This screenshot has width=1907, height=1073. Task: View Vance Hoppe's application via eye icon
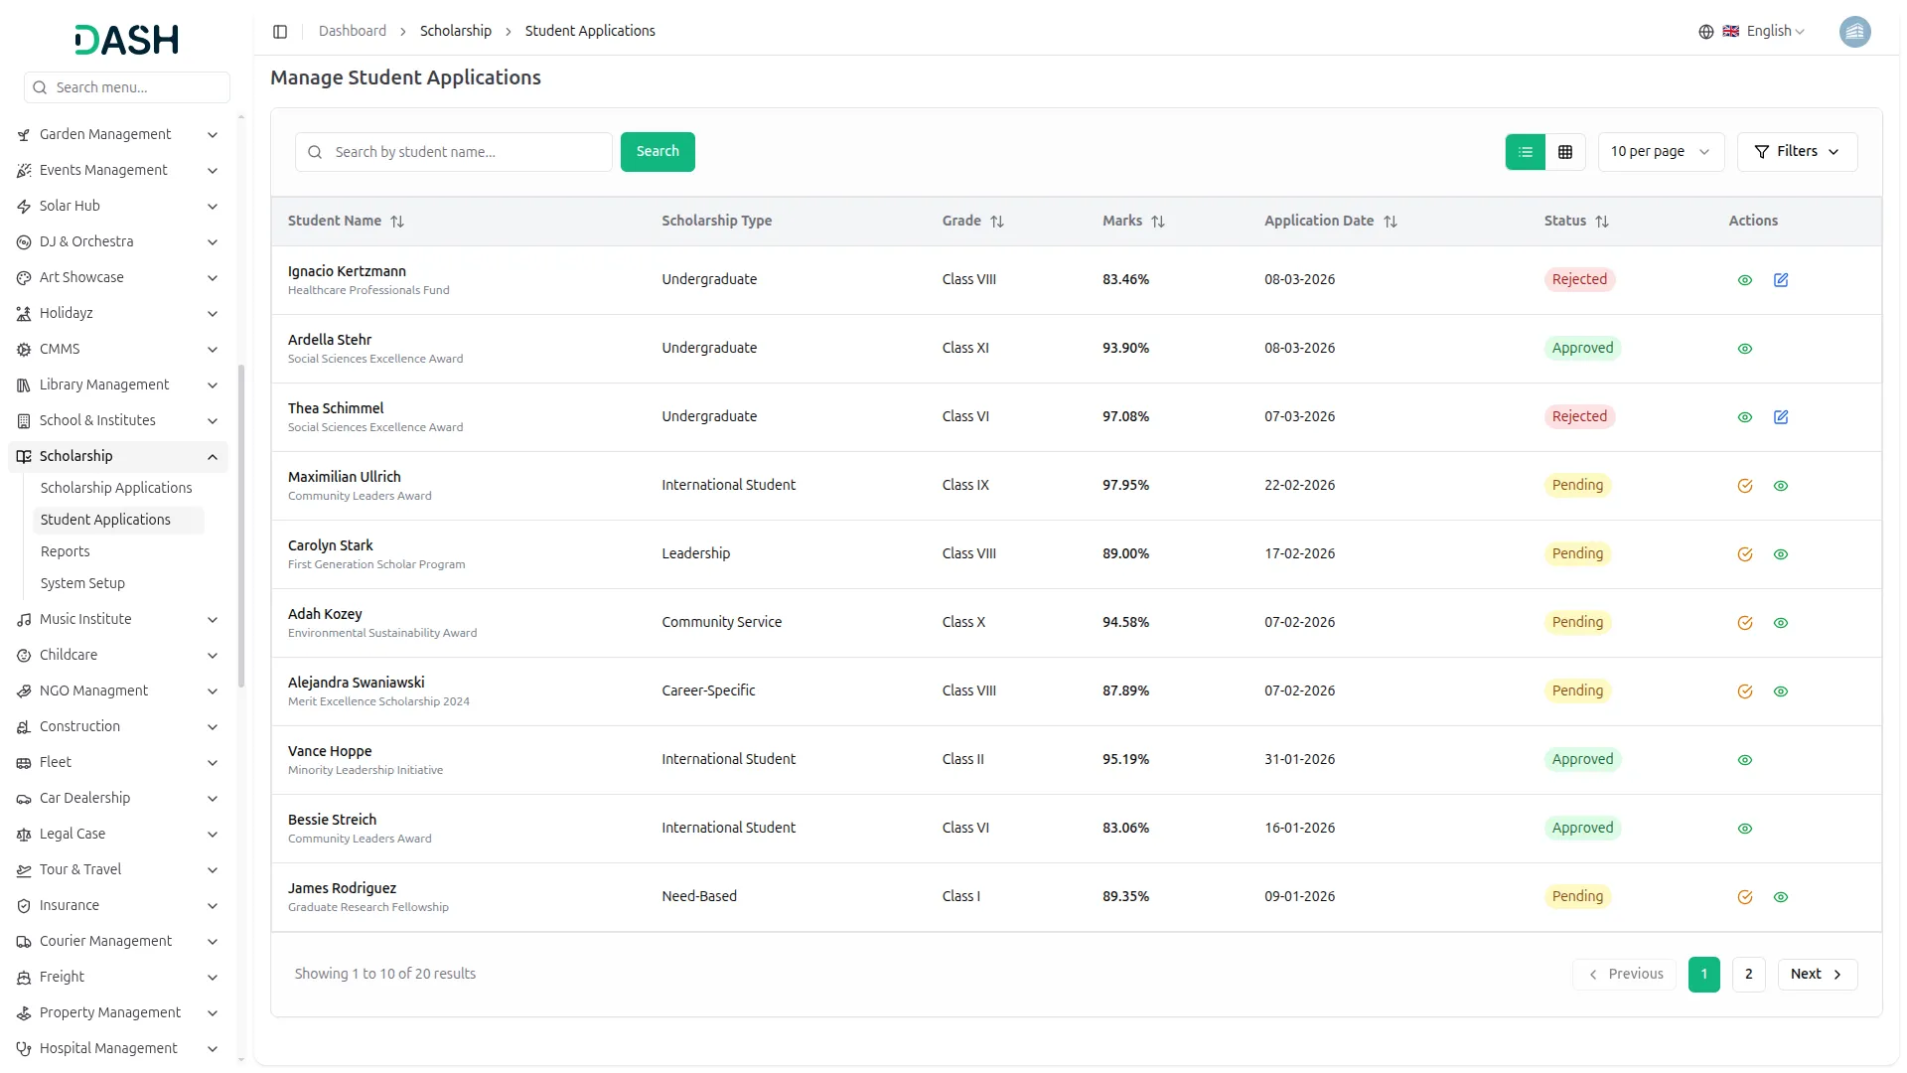[1744, 760]
